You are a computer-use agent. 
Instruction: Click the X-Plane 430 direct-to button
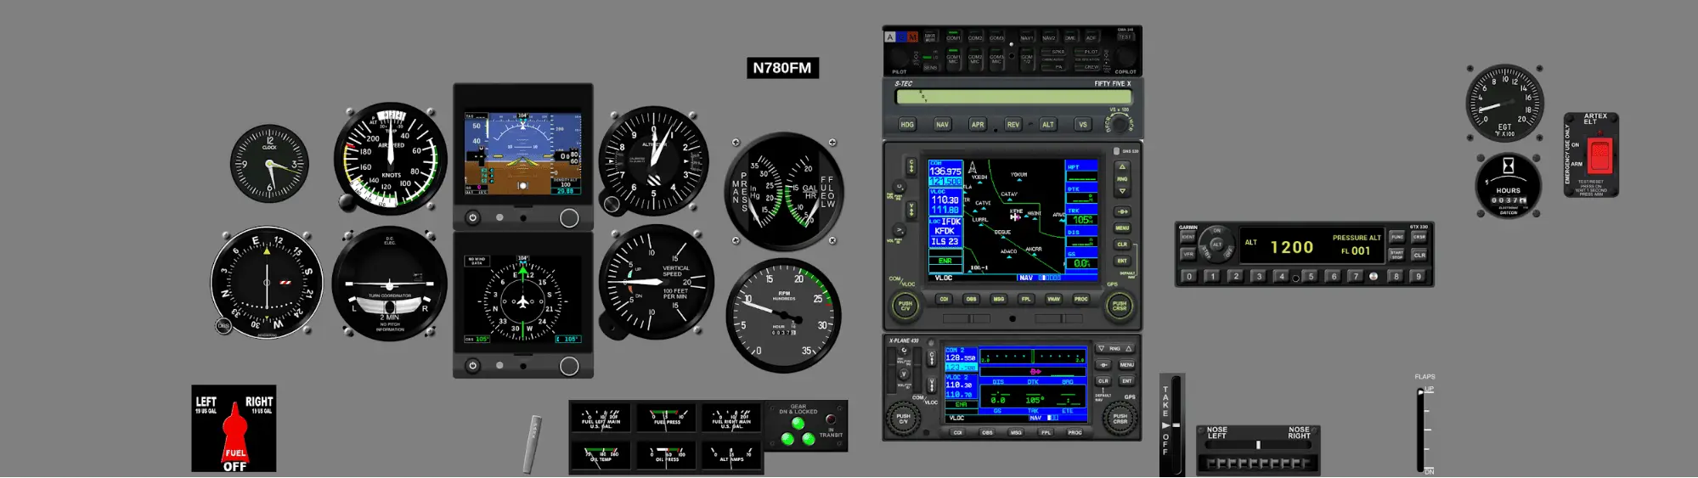coord(1103,365)
